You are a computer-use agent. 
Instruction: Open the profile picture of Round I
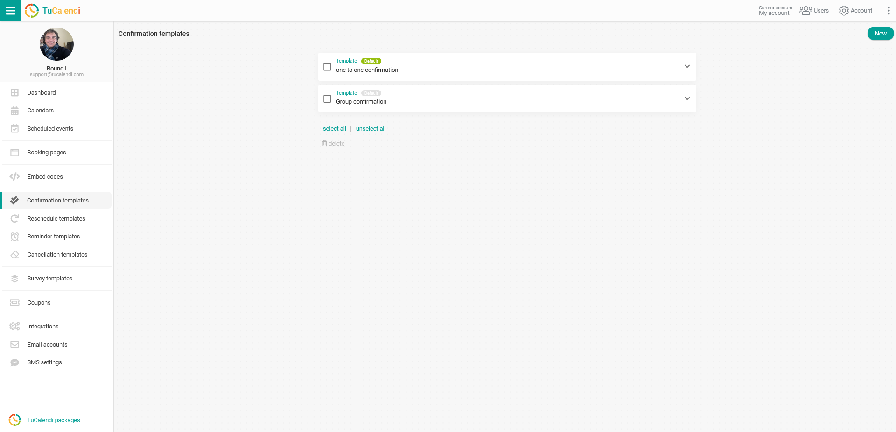tap(56, 44)
